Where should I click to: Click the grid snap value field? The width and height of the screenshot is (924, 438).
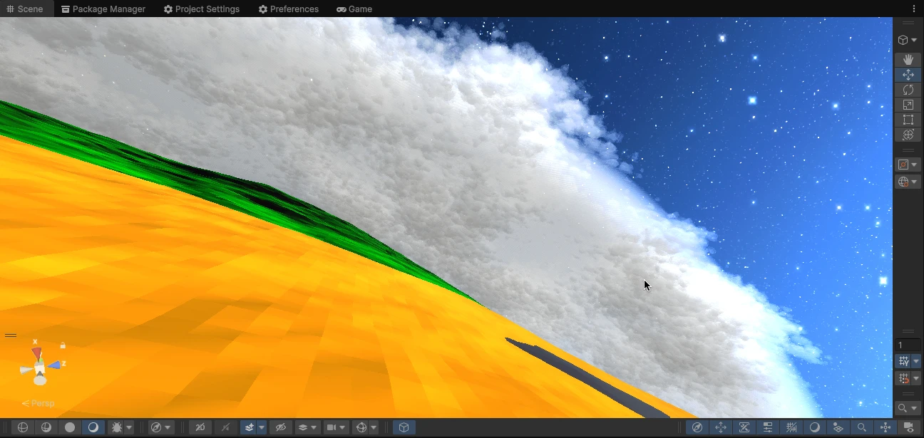click(907, 345)
